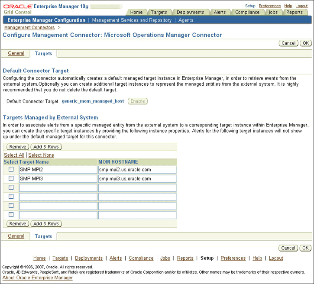
Task: Open the General tab at top
Action: click(x=16, y=53)
